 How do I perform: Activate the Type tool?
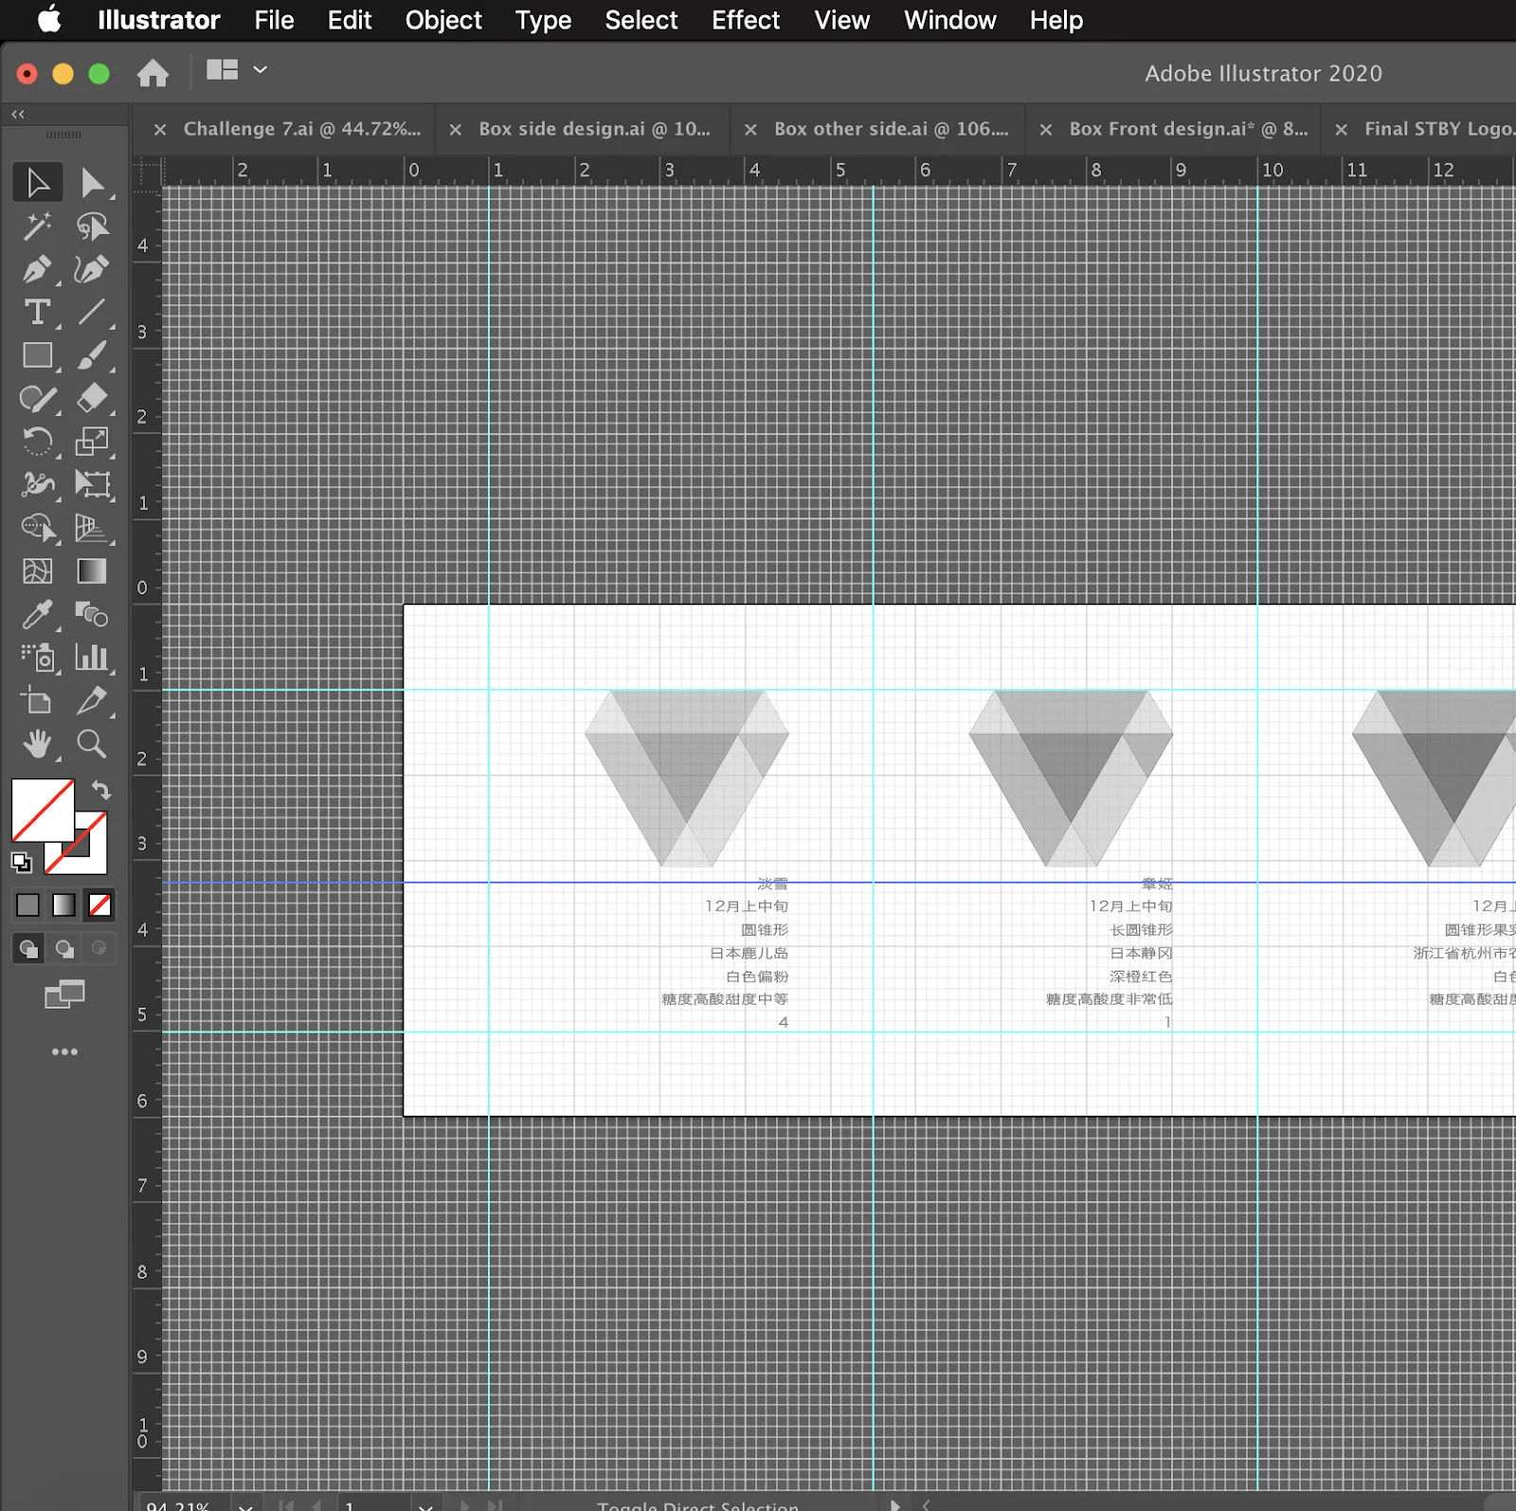pos(37,312)
